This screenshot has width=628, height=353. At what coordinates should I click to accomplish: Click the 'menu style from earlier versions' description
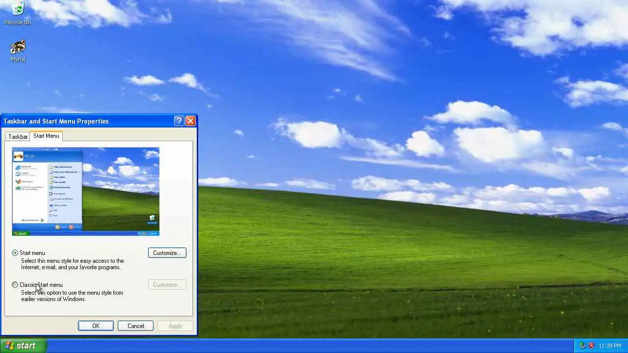pyautogui.click(x=72, y=296)
